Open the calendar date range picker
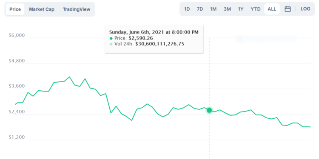 coord(288,9)
